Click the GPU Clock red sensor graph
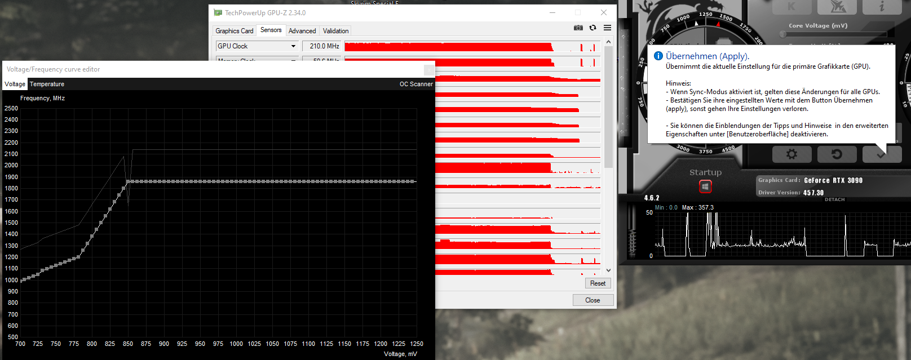This screenshot has height=360, width=911. tap(472, 46)
